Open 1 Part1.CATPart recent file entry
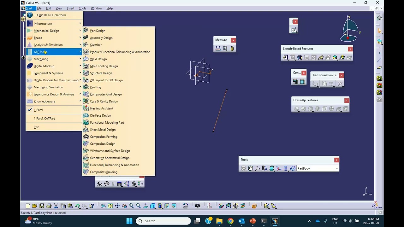404x227 pixels. [x=54, y=119]
